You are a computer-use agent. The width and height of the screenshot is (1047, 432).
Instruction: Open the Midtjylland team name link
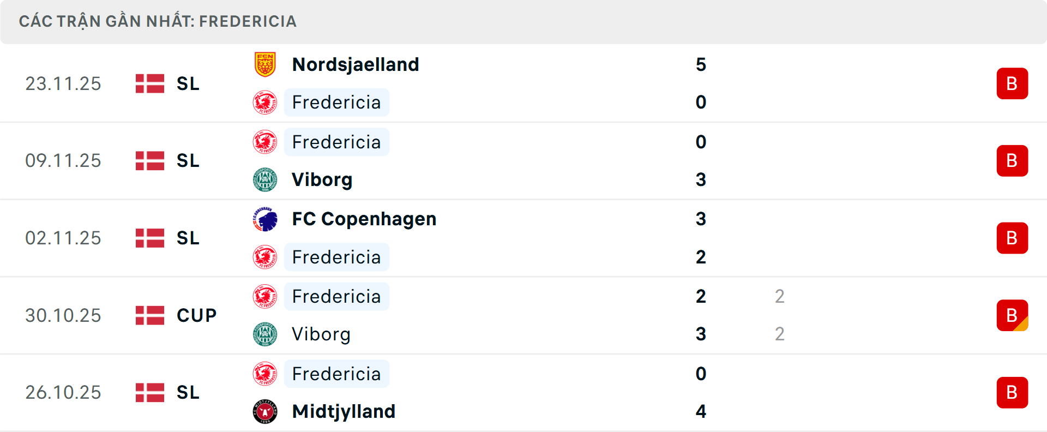coord(344,411)
